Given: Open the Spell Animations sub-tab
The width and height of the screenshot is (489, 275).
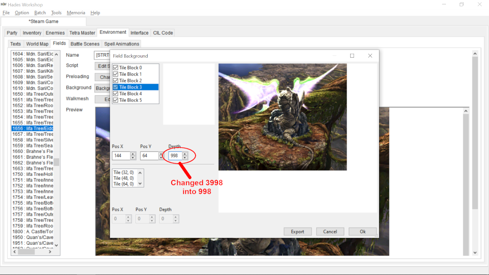Looking at the screenshot, I should (122, 44).
